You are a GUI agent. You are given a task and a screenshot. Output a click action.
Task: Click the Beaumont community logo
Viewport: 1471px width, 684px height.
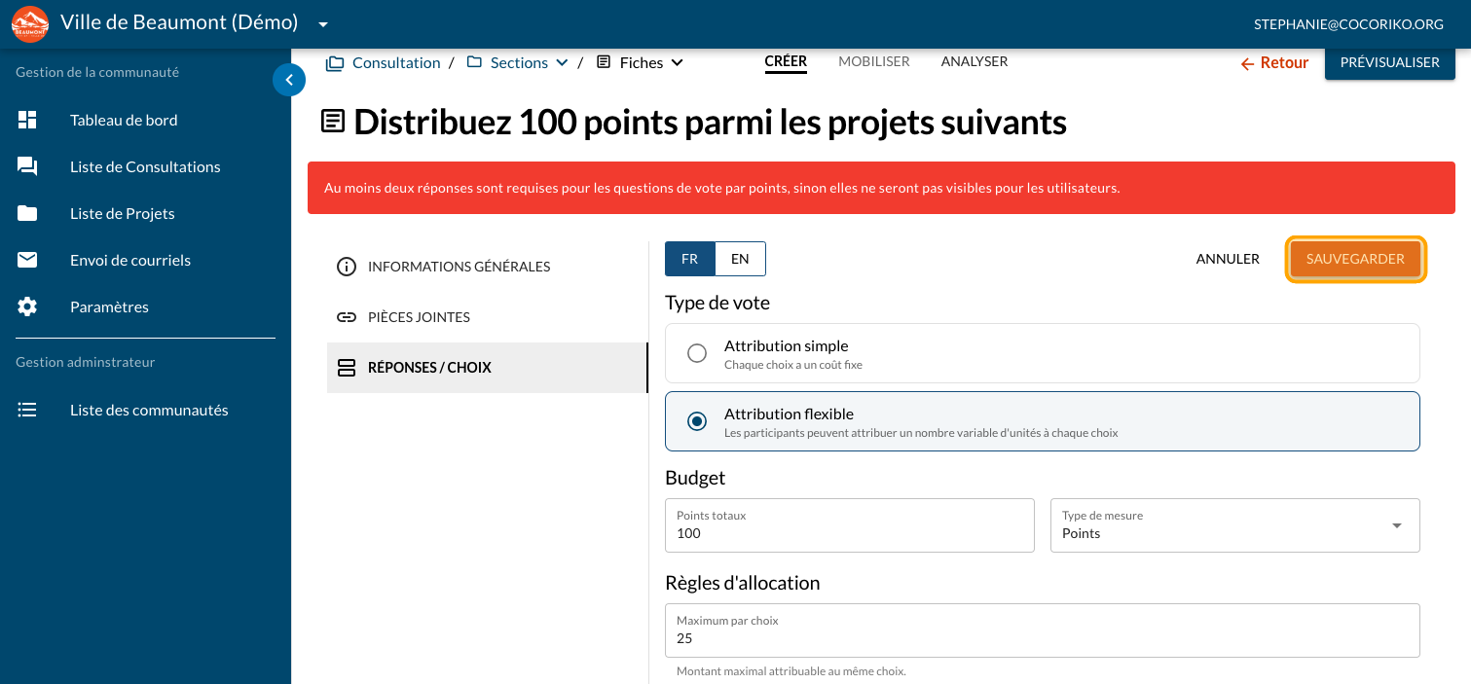pyautogui.click(x=29, y=24)
